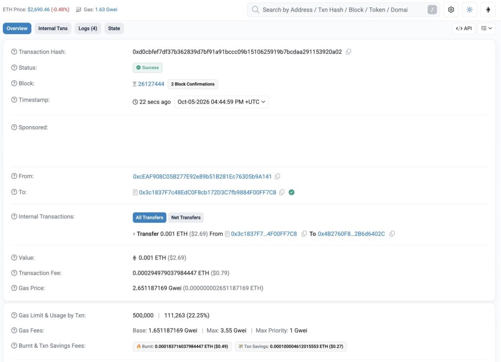Open internal transfer sender 0x3c1837F7...4F00FF7C8 link
Viewport: 501px width, 362px height.
tap(264, 234)
